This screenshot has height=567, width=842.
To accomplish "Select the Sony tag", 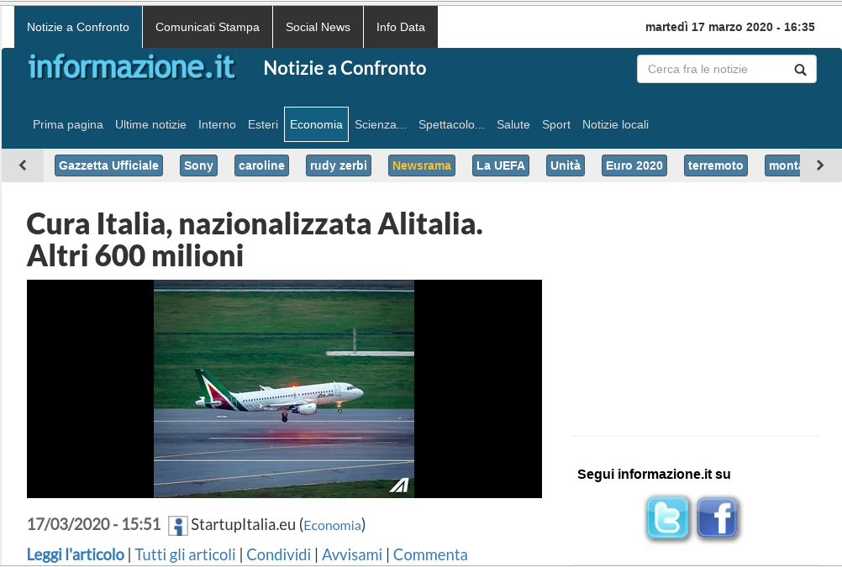I will pos(198,165).
